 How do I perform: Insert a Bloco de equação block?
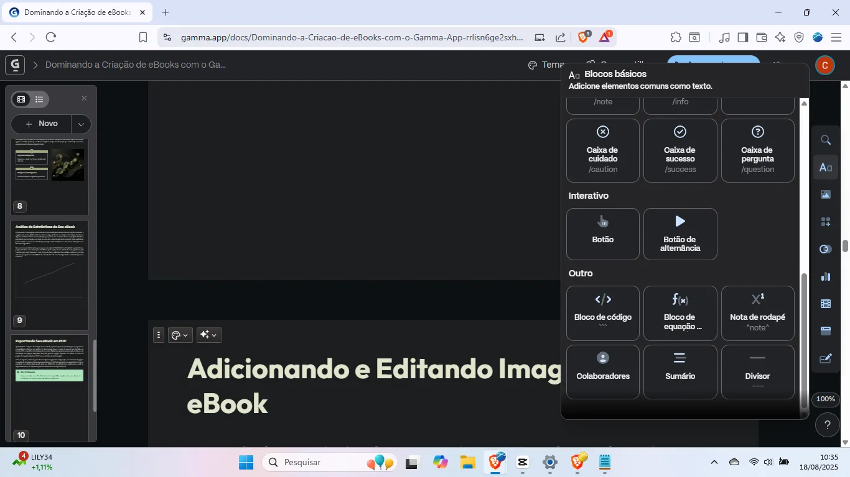(x=680, y=313)
